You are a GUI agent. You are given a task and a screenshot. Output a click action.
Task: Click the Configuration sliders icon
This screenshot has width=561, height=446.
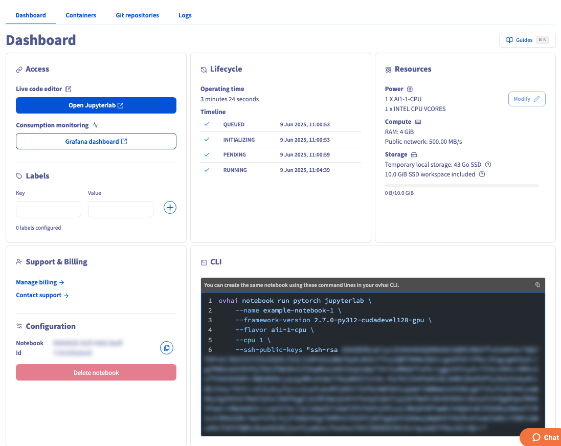click(x=19, y=326)
